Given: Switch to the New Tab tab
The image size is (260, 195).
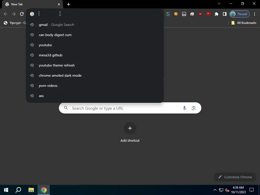Looking at the screenshot, I should click(x=32, y=4).
